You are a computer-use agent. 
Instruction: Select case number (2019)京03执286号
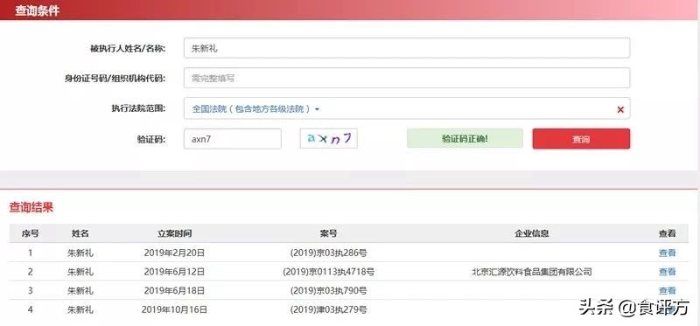coord(329,253)
